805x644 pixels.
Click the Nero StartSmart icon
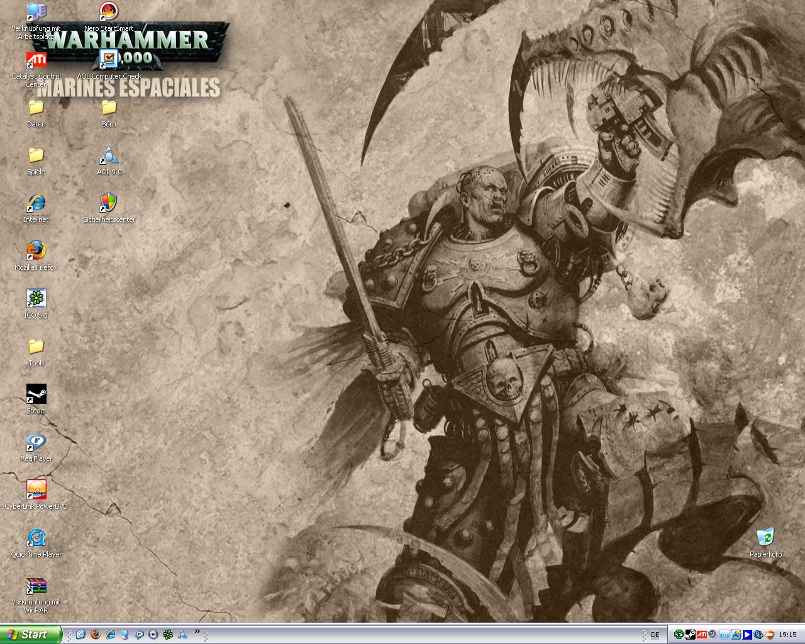coord(109,12)
